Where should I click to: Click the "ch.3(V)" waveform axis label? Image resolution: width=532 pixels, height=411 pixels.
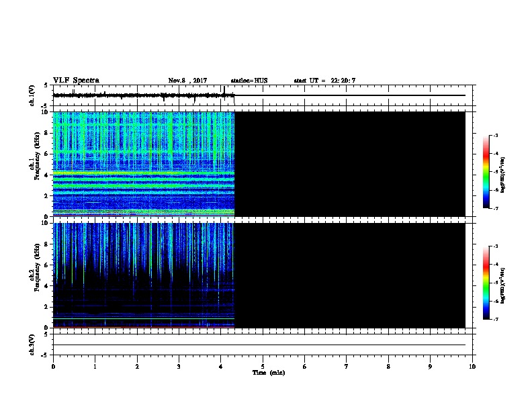(32, 345)
